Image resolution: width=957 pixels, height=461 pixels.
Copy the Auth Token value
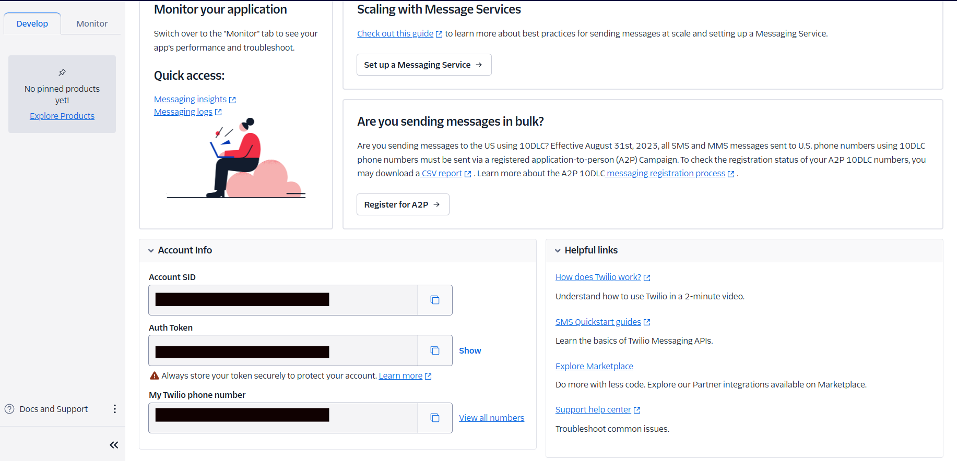point(434,350)
